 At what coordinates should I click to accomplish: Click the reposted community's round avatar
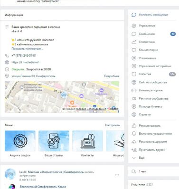pyautogui.click(x=12, y=187)
